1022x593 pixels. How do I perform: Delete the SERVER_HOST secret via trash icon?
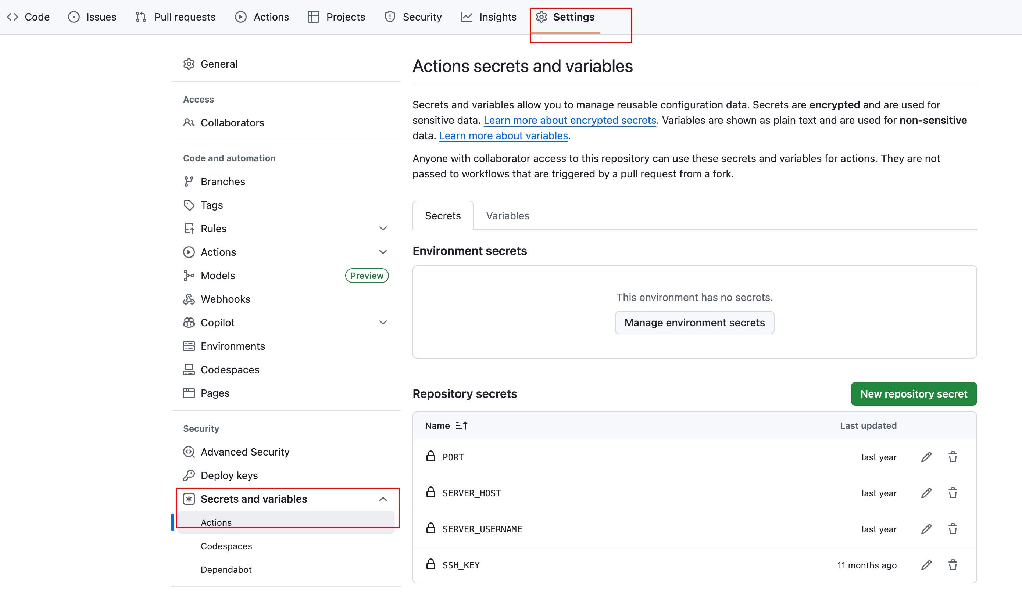tap(953, 493)
